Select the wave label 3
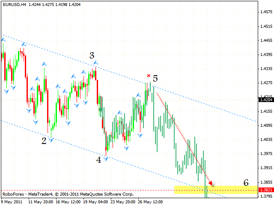 (92, 55)
